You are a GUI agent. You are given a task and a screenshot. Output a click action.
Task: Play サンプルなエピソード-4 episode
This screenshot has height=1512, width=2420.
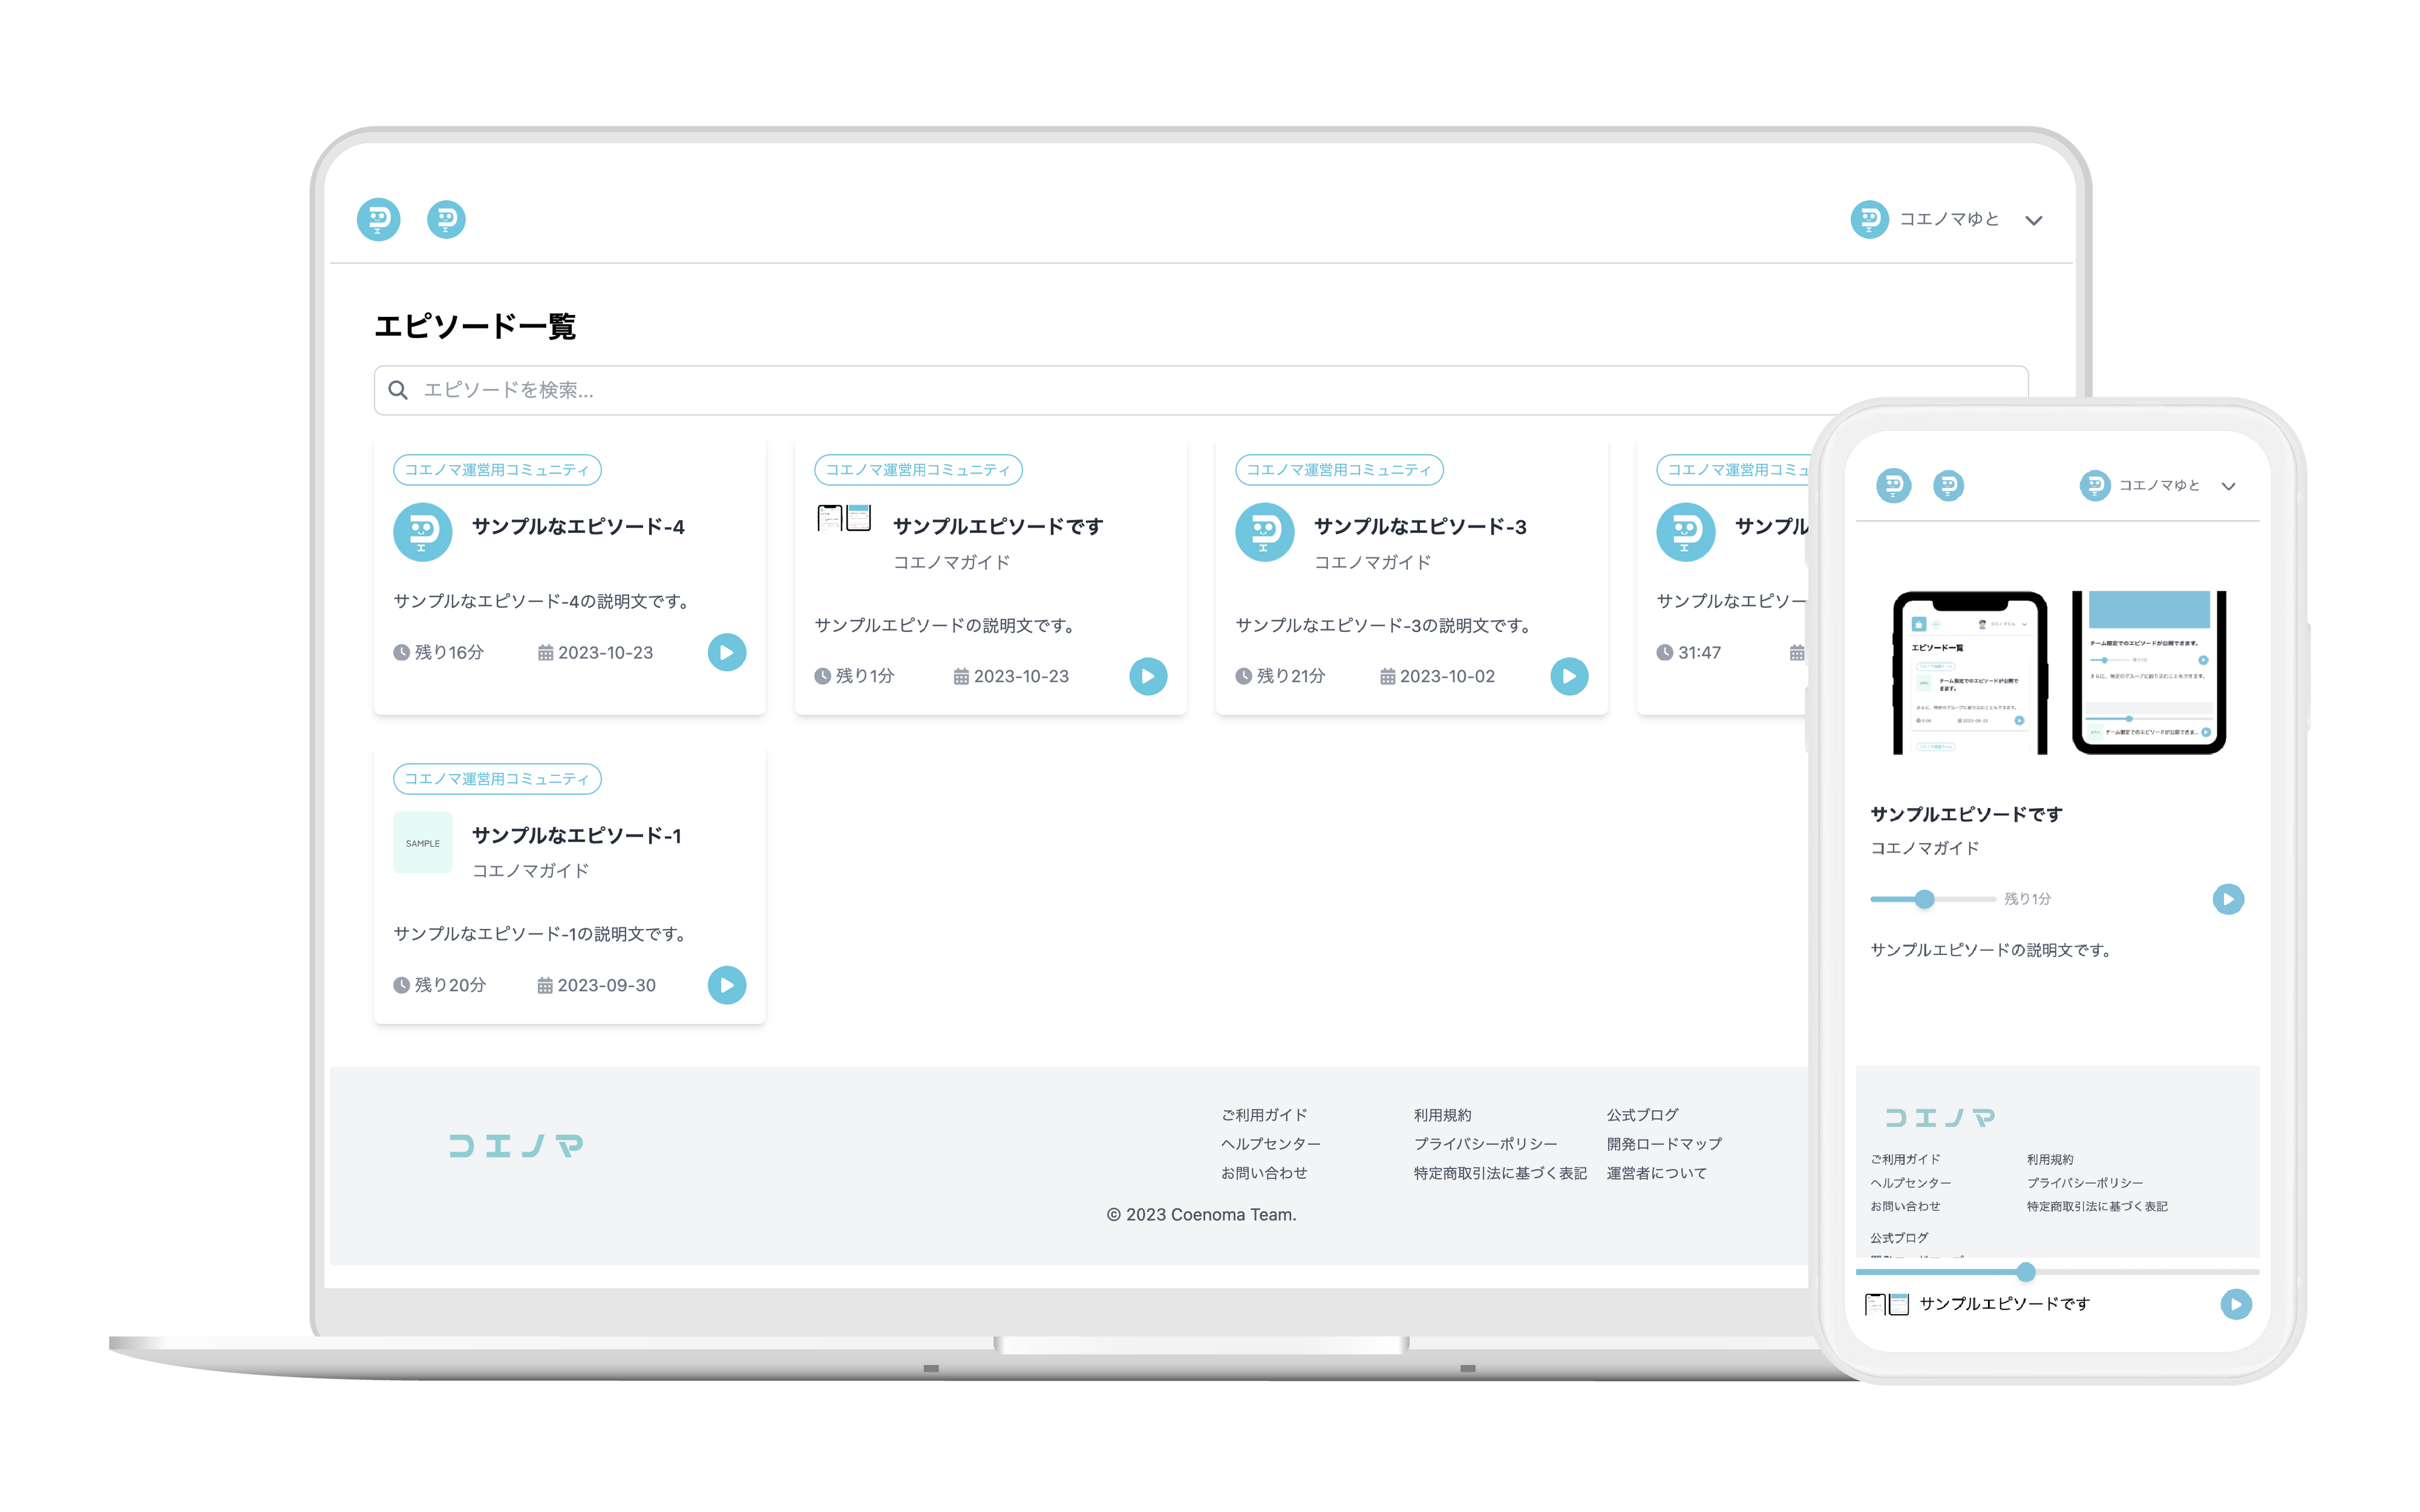click(726, 652)
